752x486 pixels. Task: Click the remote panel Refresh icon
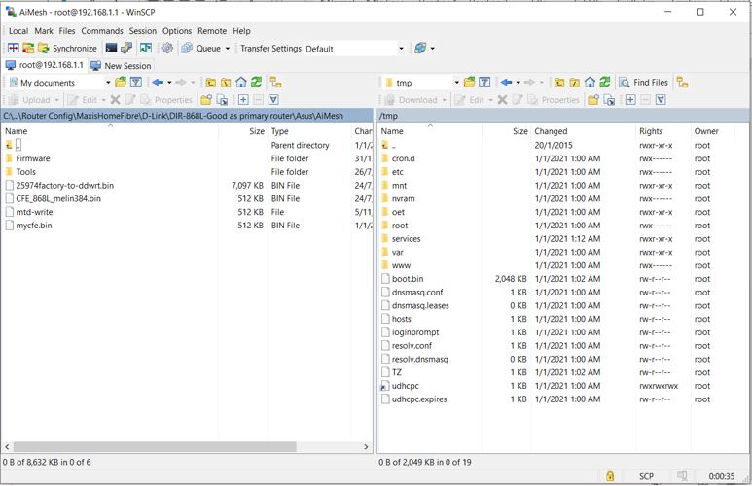(x=604, y=83)
